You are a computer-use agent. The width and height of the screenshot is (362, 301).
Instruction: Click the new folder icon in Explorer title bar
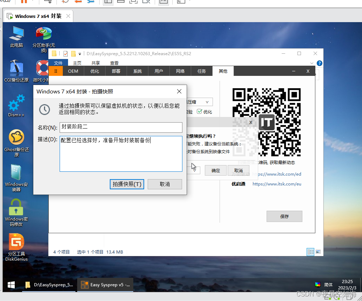[x=73, y=54]
